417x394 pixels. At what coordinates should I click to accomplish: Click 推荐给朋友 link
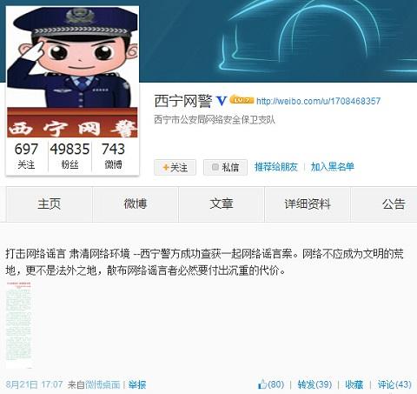point(276,167)
